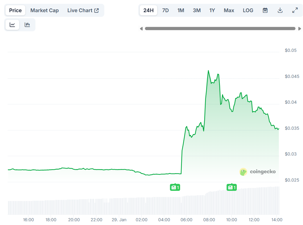
Task: Click the 1M timeframe button
Action: (x=181, y=10)
